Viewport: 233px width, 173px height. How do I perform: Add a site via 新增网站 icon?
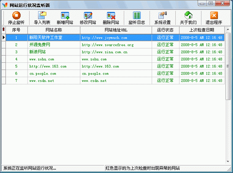(x=65, y=18)
